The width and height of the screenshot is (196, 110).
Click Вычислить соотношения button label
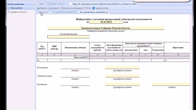pyautogui.click(x=73, y=8)
